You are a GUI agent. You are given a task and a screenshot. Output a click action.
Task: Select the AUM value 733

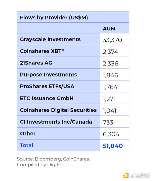pyautogui.click(x=108, y=123)
